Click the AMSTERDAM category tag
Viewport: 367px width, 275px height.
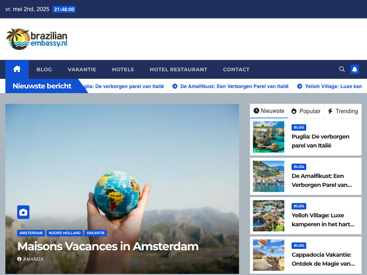pyautogui.click(x=31, y=233)
